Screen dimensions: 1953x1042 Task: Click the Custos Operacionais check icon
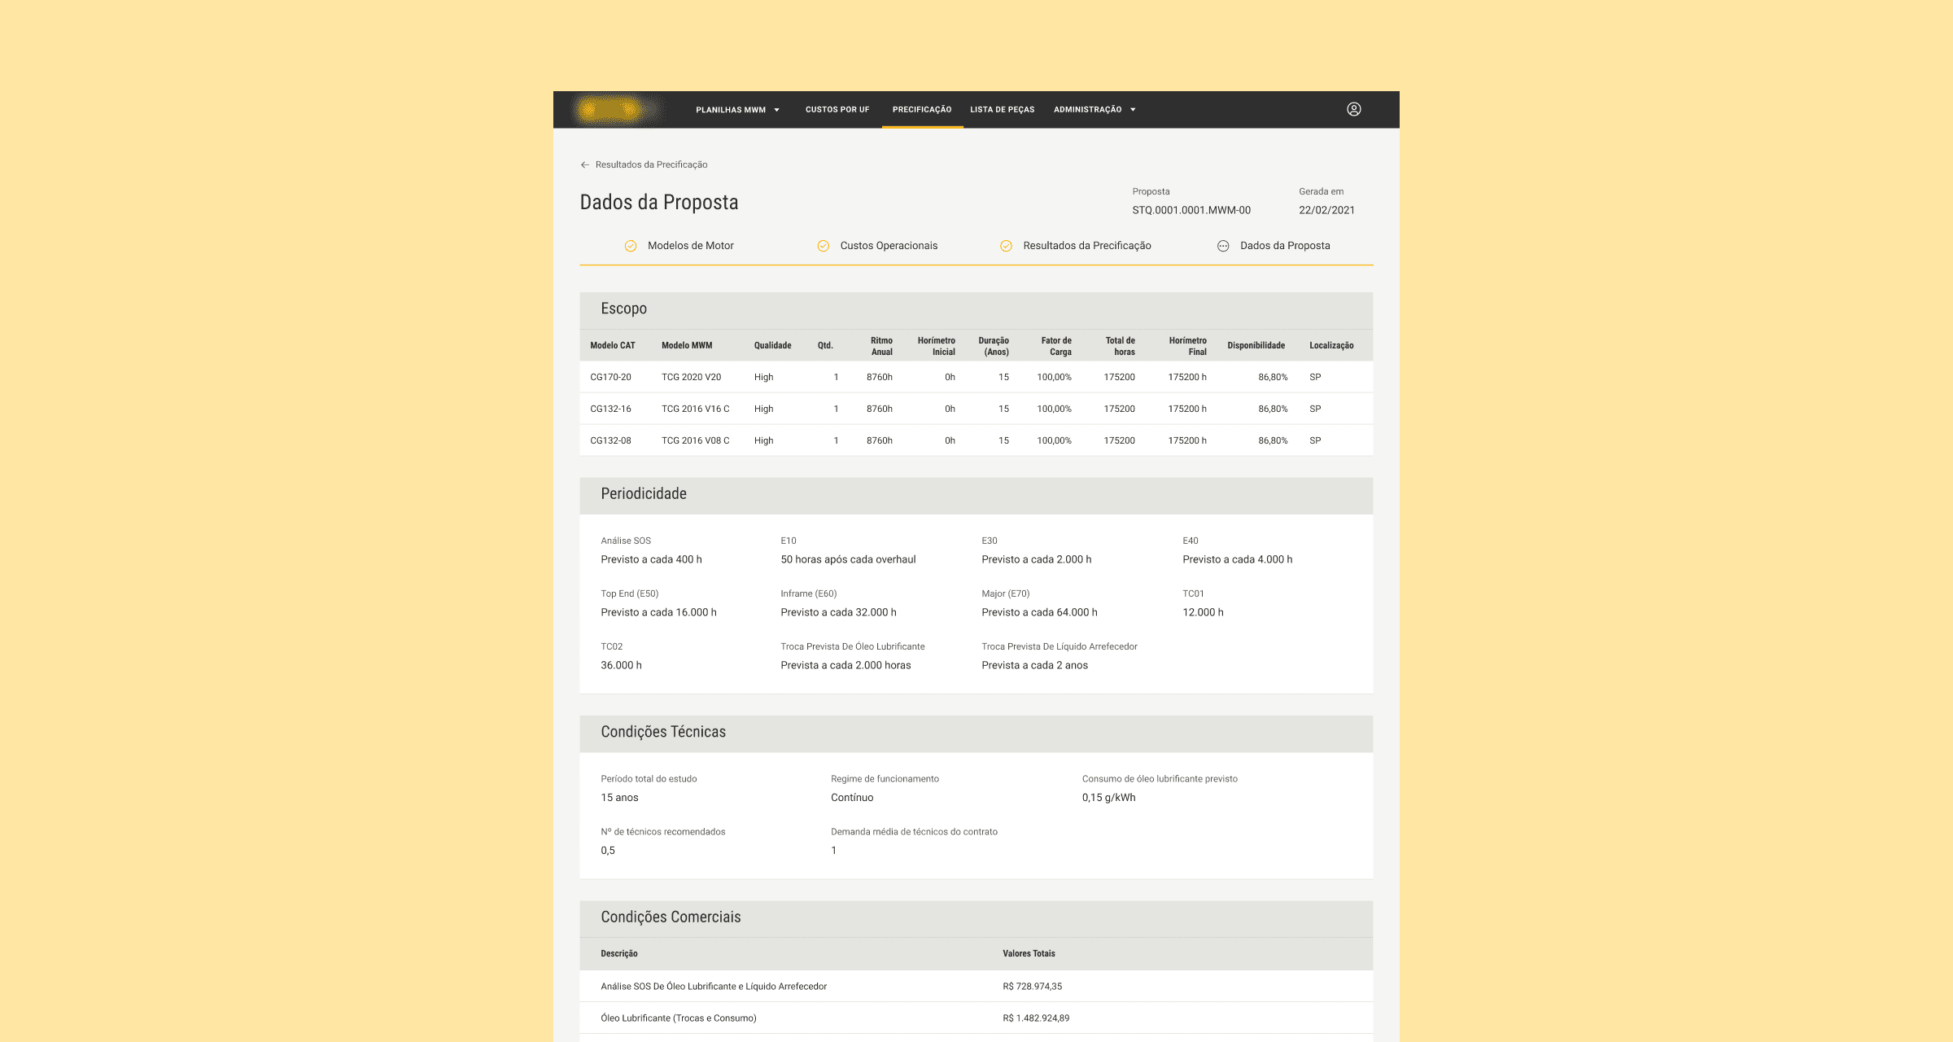823,246
